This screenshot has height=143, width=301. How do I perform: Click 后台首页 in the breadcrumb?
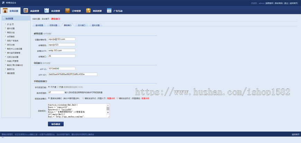point(45,19)
